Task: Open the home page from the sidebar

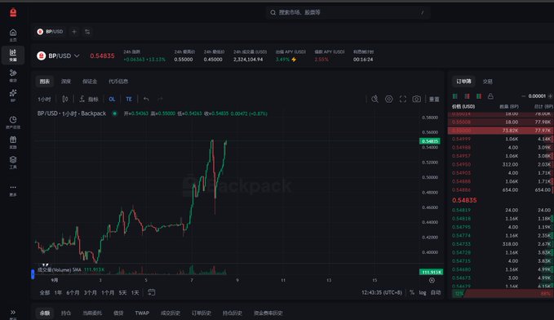Action: [13, 34]
